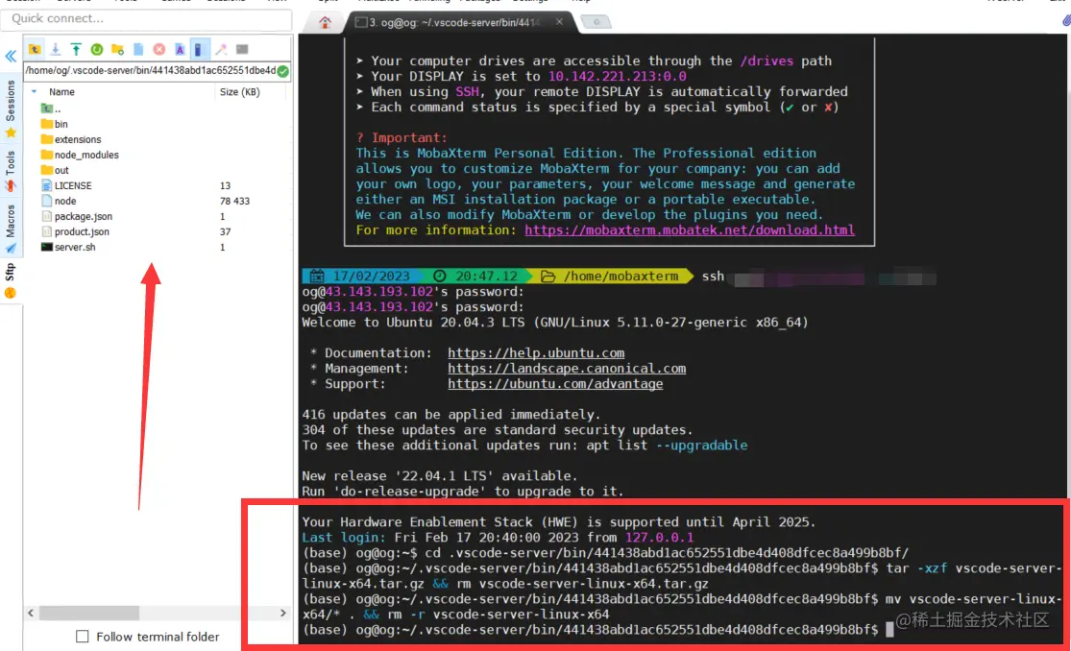Click green checkmark beside remote path

click(x=283, y=70)
